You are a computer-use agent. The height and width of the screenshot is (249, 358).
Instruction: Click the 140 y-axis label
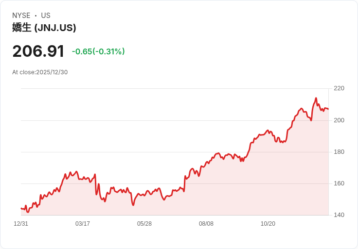(339, 215)
